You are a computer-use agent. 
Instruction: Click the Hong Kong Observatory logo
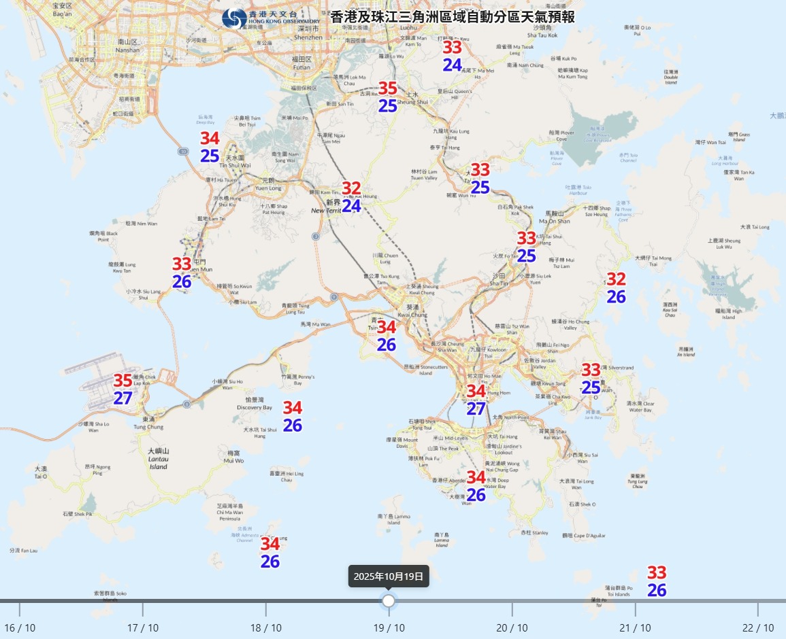pos(235,18)
